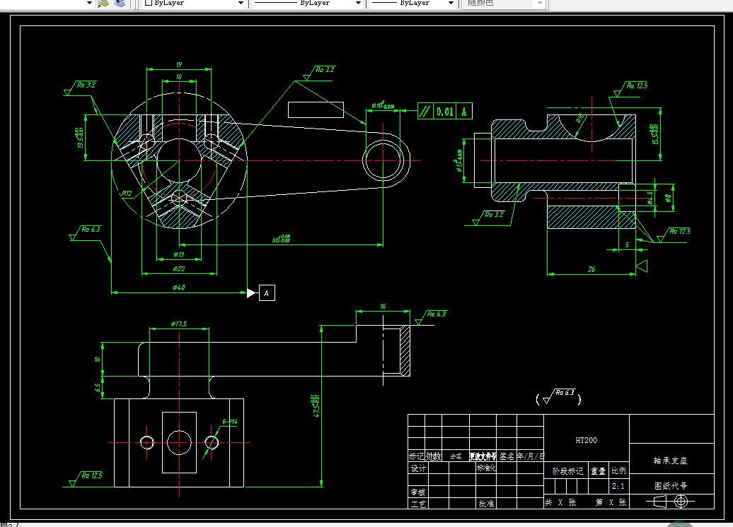Open the ByLayer linetype control dropdown

[358, 4]
